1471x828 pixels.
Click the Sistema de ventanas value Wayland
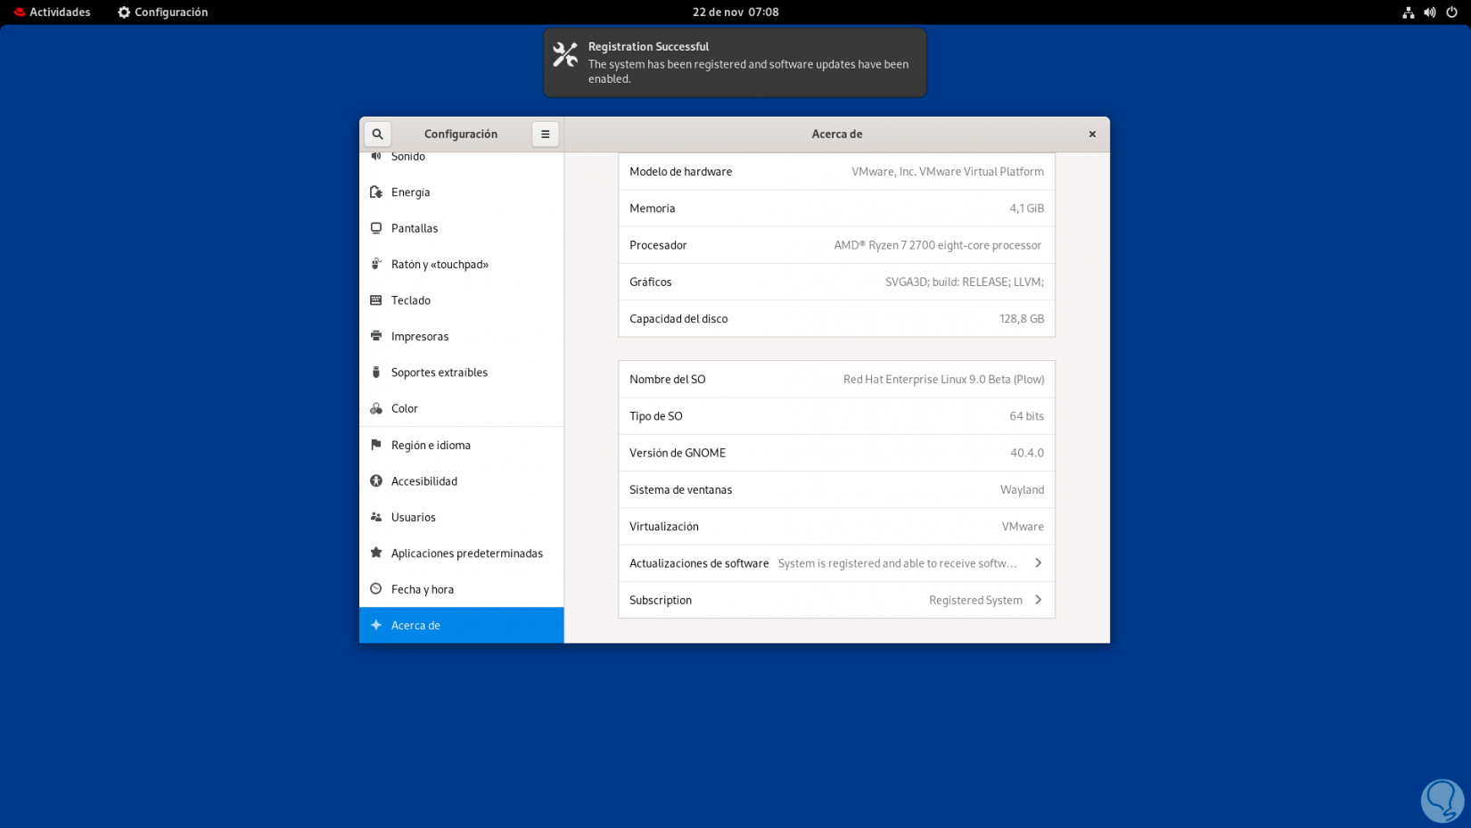pos(1023,489)
